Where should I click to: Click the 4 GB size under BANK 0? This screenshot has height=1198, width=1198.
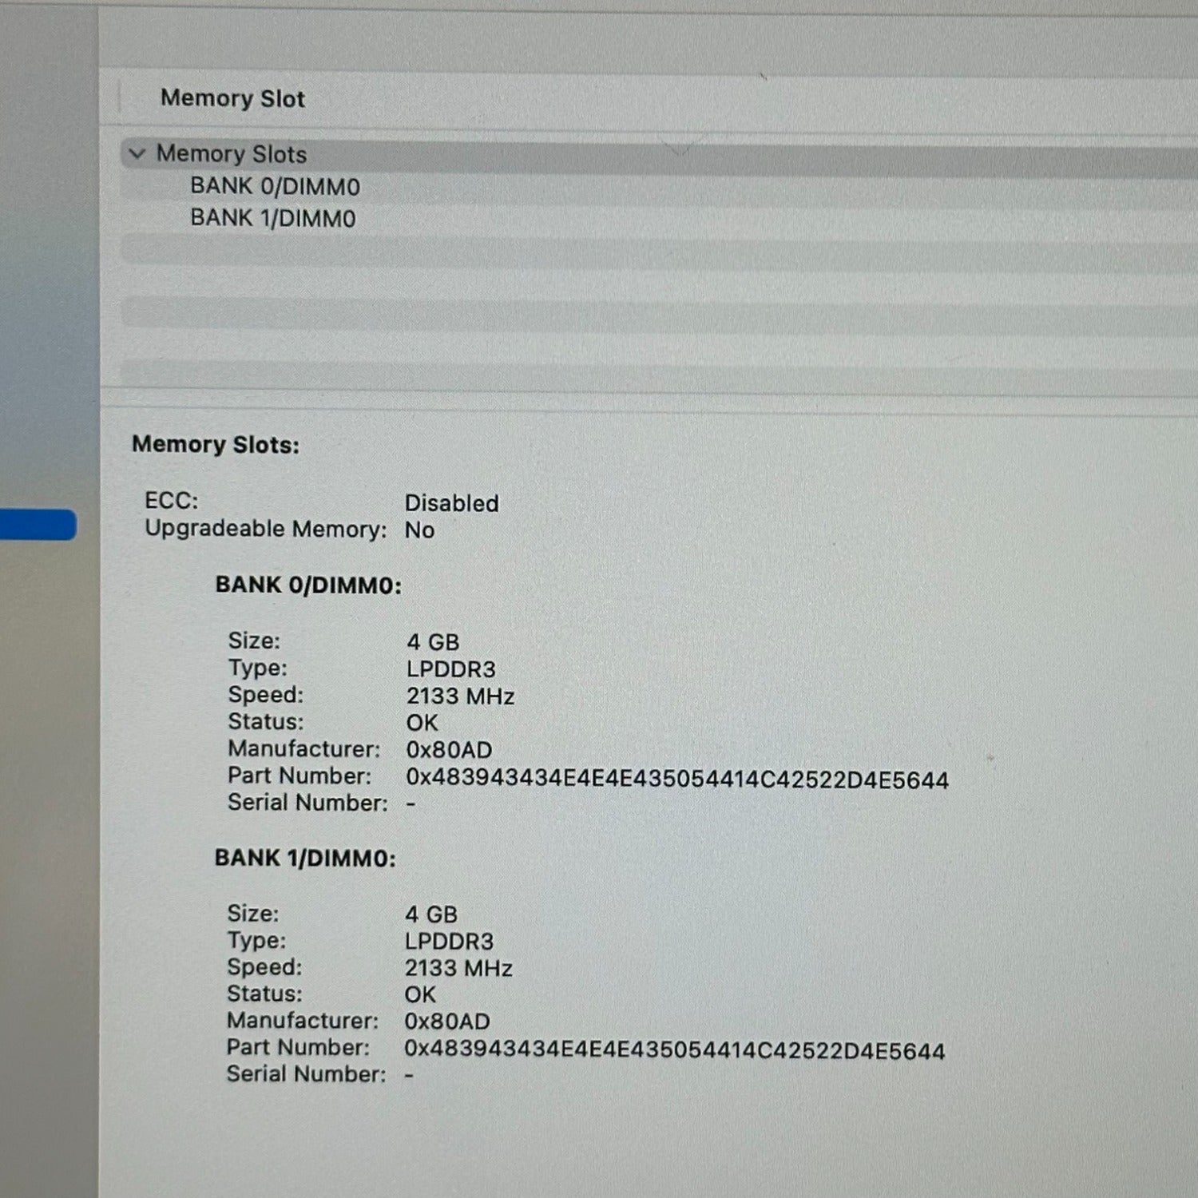[x=433, y=642]
